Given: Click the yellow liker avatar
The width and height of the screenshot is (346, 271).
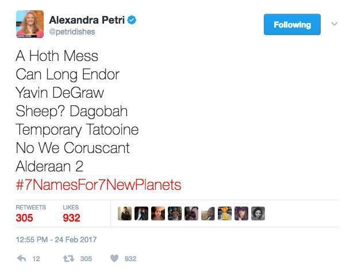Looking at the screenshot, I should tap(225, 214).
